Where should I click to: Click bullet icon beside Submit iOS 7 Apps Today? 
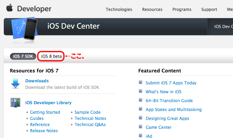pos(141,82)
